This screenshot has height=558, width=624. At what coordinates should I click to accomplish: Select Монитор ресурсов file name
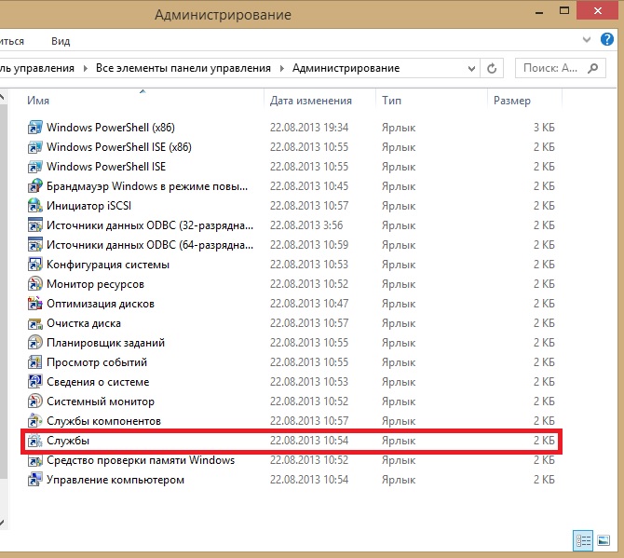pos(95,284)
